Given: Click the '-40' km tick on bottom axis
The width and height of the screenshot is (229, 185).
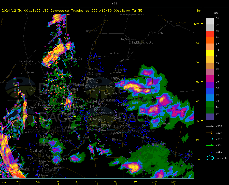Looking at the screenshot, I should pos(19,182).
